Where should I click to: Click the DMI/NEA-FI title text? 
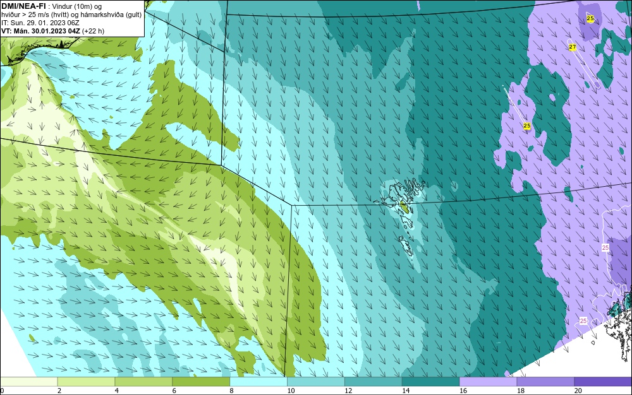pos(23,6)
